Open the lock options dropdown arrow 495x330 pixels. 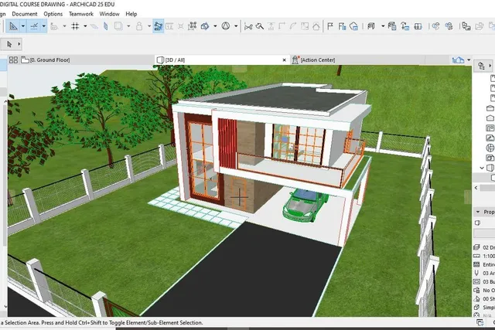[x=149, y=26]
